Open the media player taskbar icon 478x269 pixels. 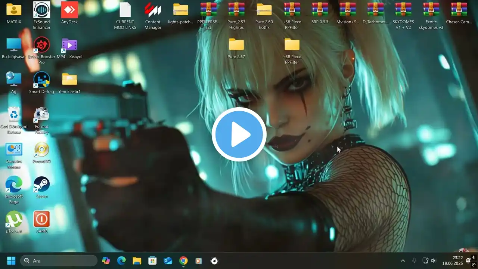pyautogui.click(x=199, y=261)
